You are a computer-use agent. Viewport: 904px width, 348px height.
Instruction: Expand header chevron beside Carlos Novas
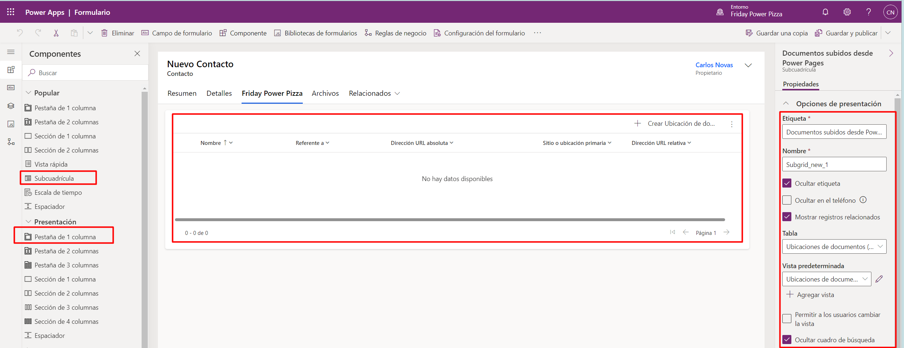point(748,65)
